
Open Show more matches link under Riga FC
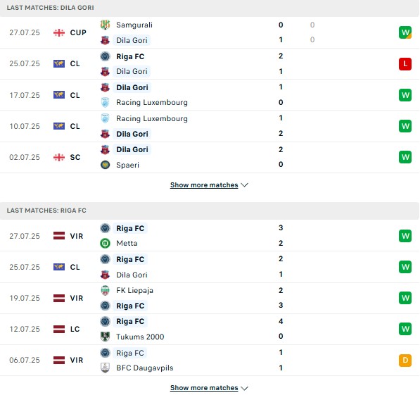tap(204, 388)
